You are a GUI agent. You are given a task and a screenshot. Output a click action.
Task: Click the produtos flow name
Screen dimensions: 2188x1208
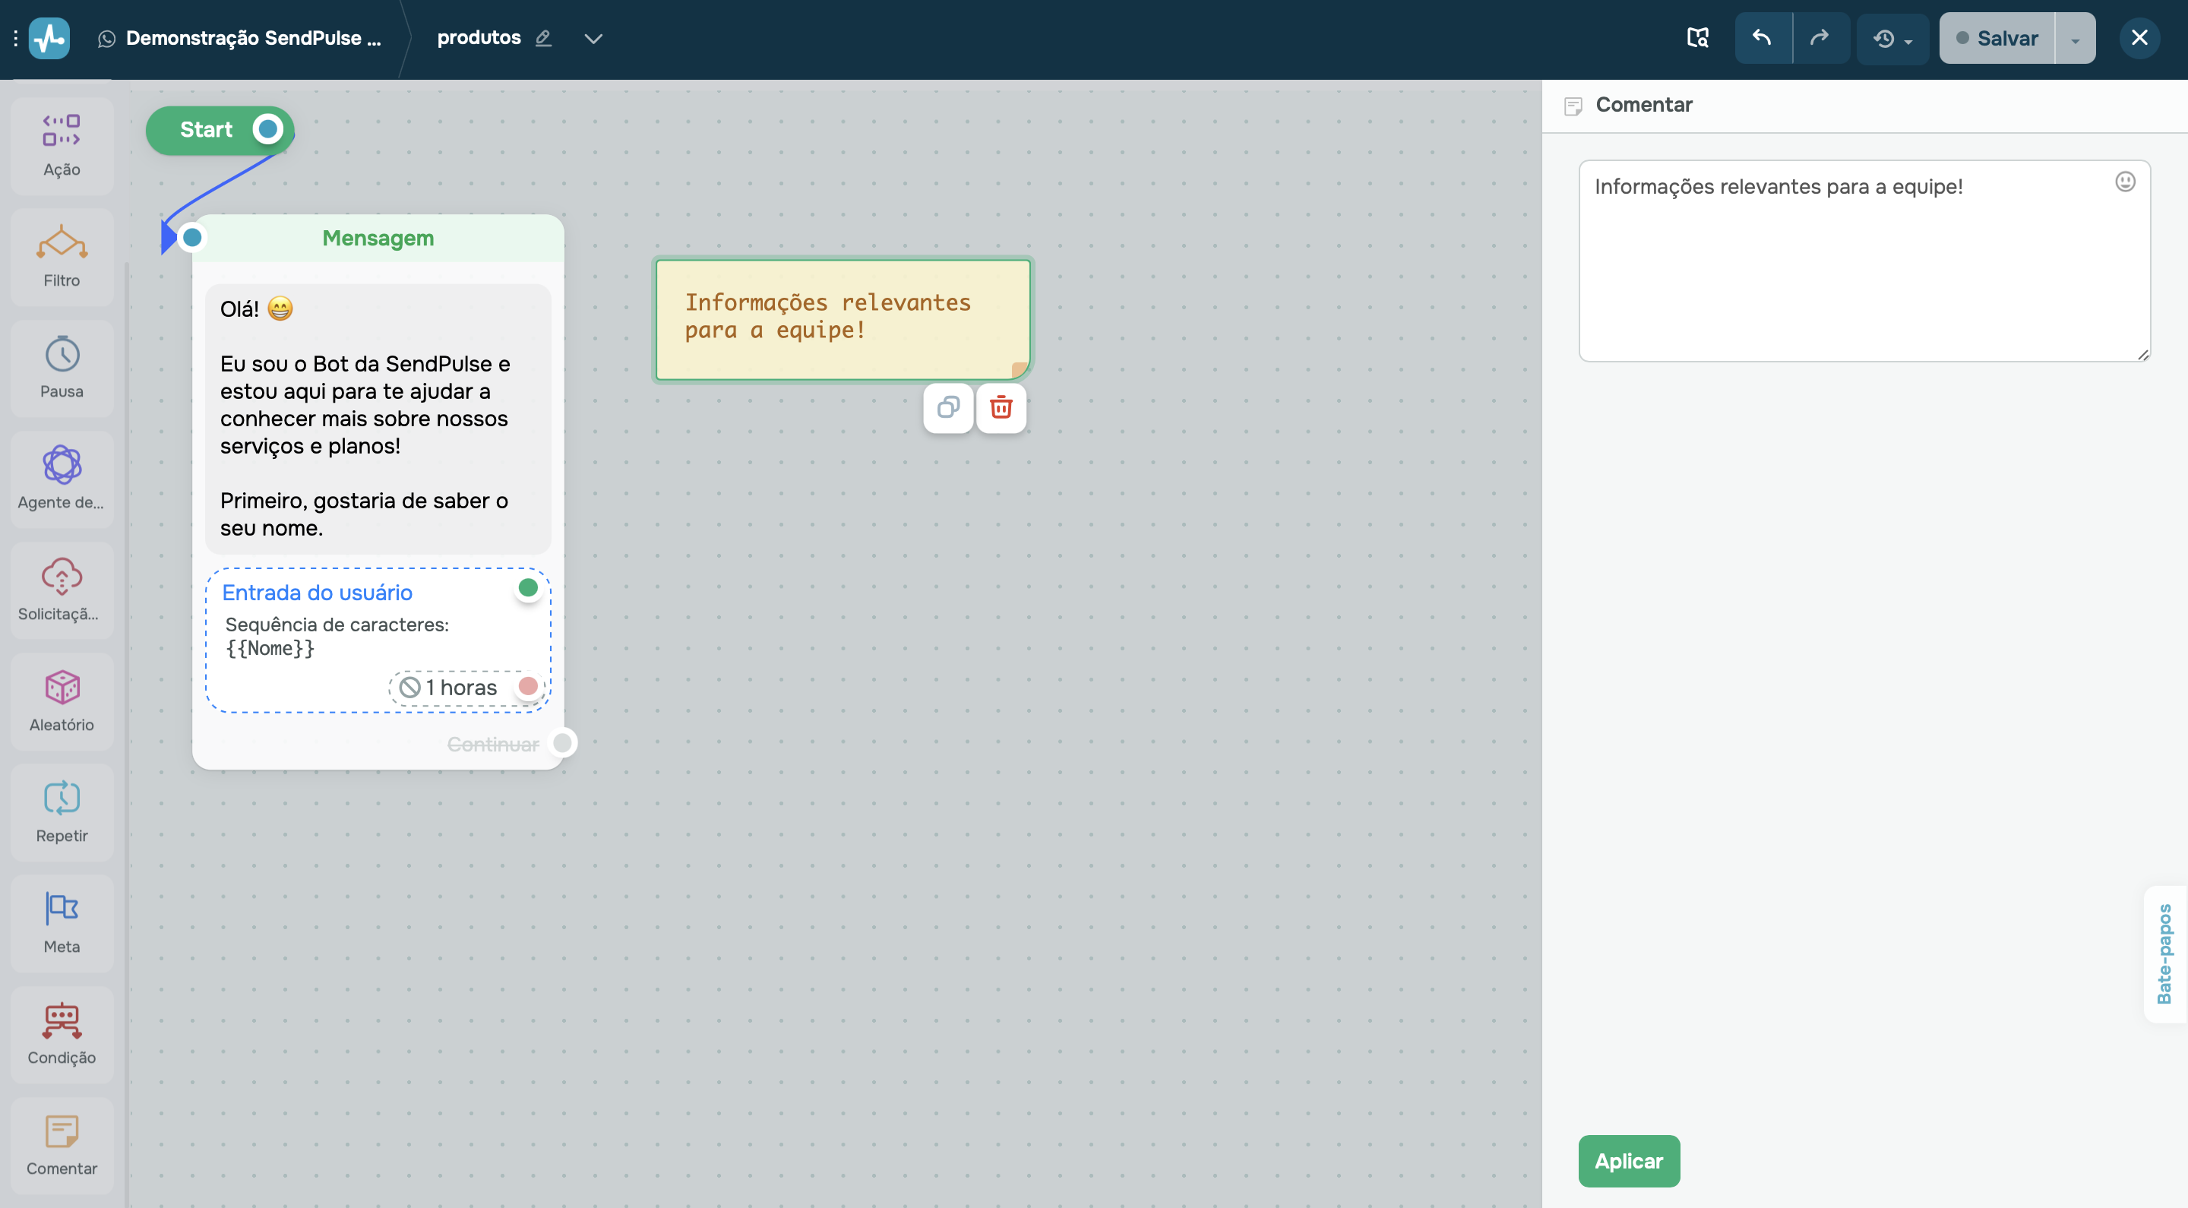tap(479, 38)
